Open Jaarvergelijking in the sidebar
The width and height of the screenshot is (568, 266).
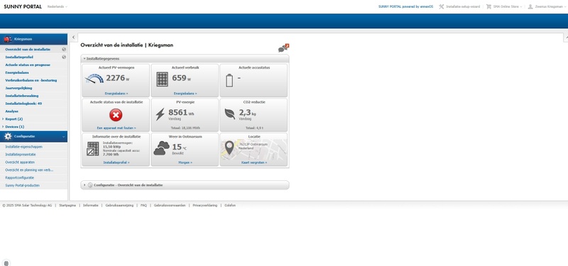pos(18,88)
